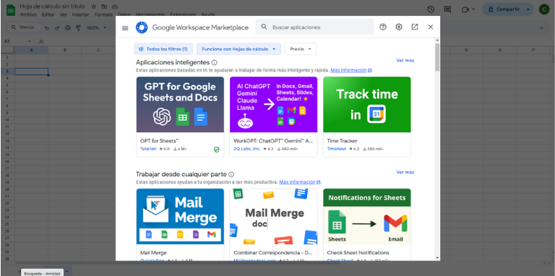Click the Compartir share button
The height and width of the screenshot is (276, 555).
pos(504,9)
